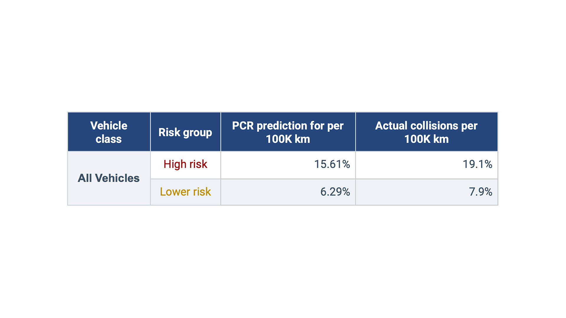The width and height of the screenshot is (566, 318).
Task: Click the word class in header
Action: pos(108,139)
